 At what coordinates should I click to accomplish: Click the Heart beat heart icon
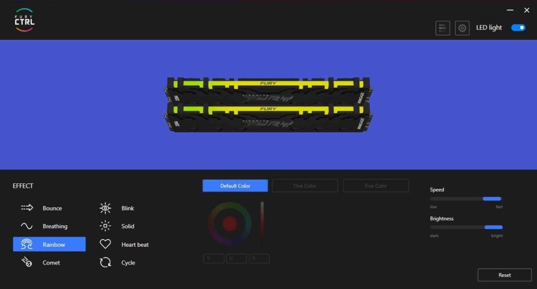coord(105,244)
